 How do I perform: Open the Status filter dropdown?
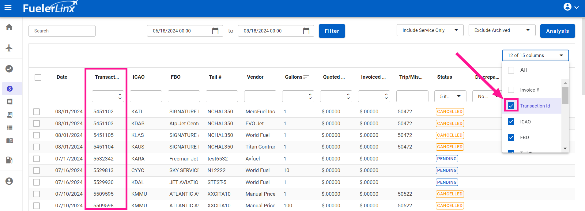[450, 96]
